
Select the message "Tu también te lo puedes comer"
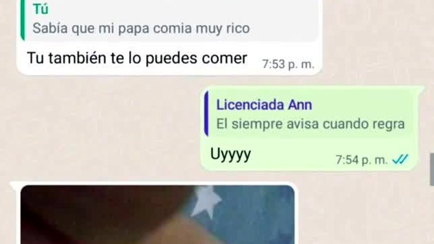click(x=137, y=58)
